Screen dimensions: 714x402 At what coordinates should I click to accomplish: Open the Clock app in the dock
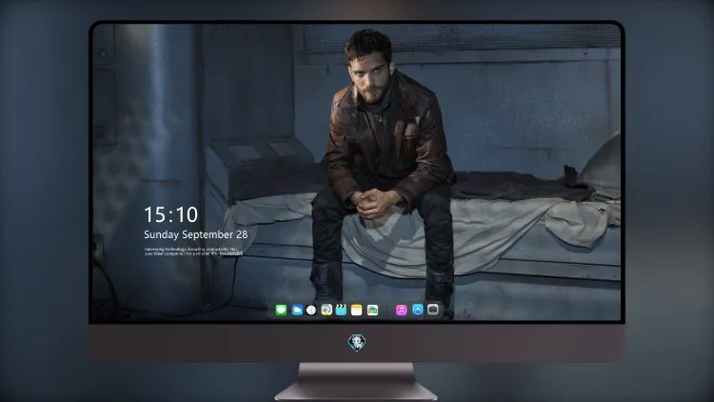(x=311, y=311)
